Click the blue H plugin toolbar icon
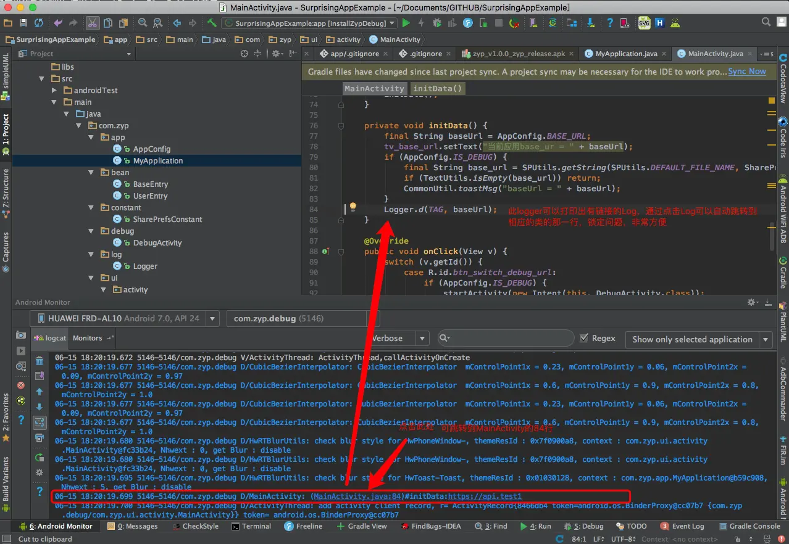The width and height of the screenshot is (789, 544). 660,23
